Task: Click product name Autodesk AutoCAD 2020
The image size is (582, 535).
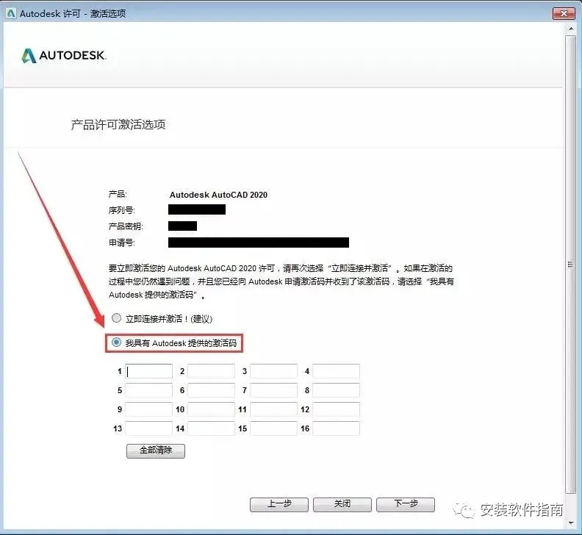Action: [218, 195]
